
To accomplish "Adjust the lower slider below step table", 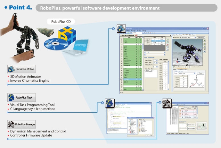I will click(155, 55).
